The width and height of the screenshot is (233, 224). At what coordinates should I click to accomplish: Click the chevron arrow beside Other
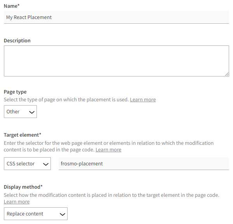tap(31, 112)
